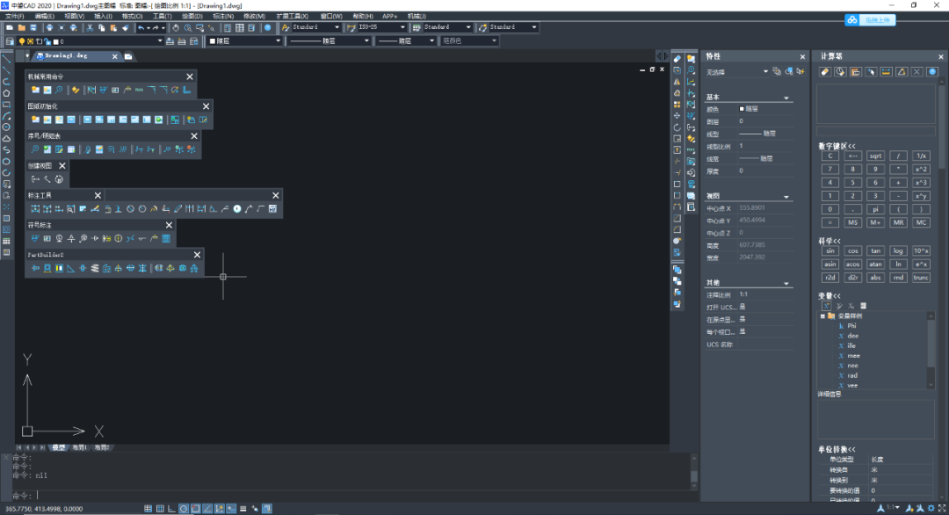Click the Get Coordinates icon in the calculator
This screenshot has width=949, height=515.
871,72
